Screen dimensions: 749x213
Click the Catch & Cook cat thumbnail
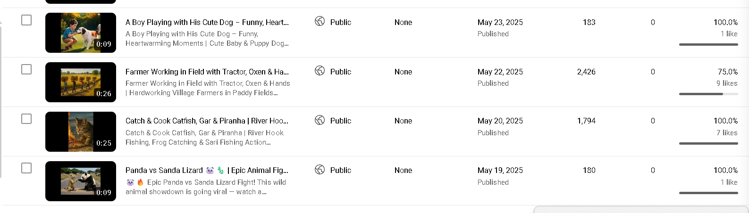[x=81, y=131]
